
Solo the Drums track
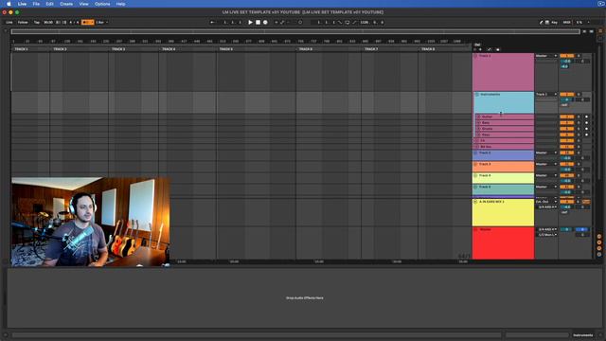click(x=579, y=129)
